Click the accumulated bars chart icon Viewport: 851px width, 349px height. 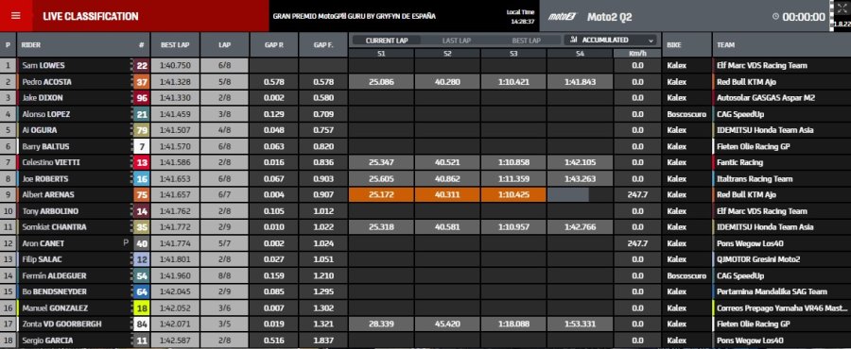(574, 40)
